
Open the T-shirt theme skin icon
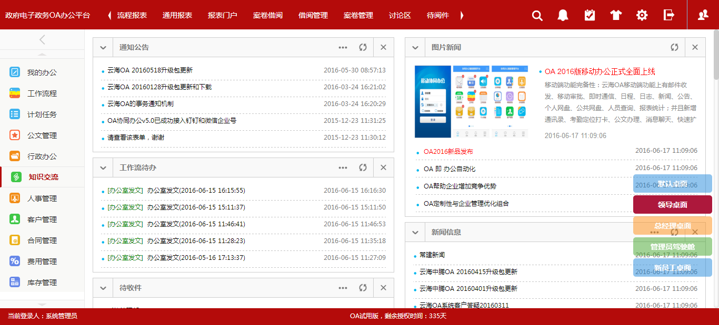tap(616, 15)
